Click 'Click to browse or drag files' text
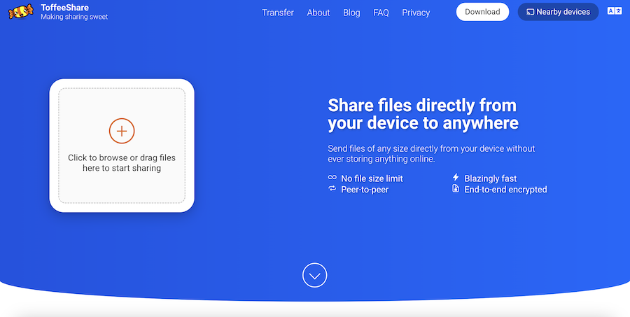This screenshot has width=630, height=317. pos(122,157)
